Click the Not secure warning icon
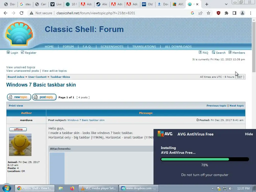The height and width of the screenshot is (192, 256). click(31, 13)
